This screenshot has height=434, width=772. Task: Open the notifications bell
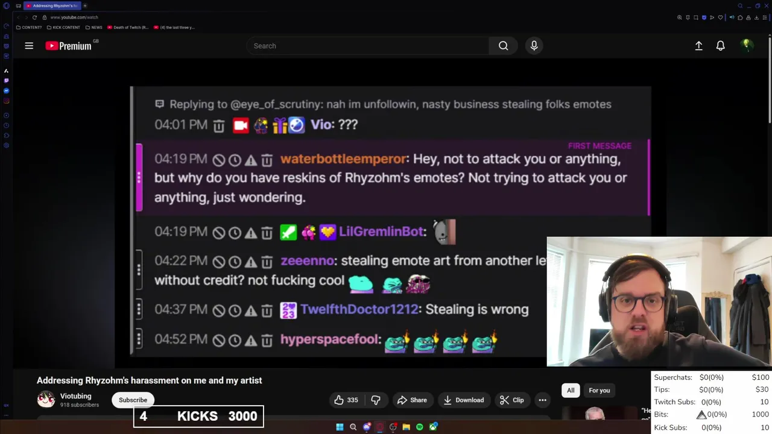(720, 46)
